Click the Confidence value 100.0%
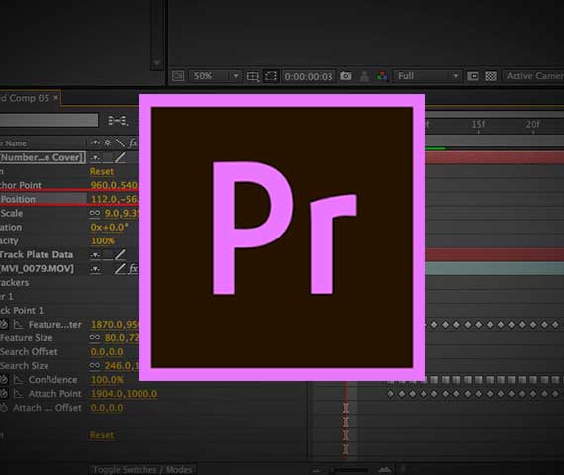 pyautogui.click(x=107, y=380)
